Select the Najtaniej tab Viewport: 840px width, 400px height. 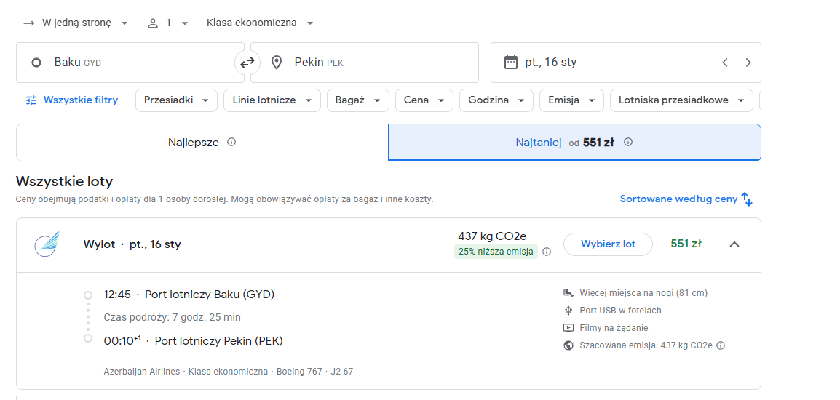(574, 143)
